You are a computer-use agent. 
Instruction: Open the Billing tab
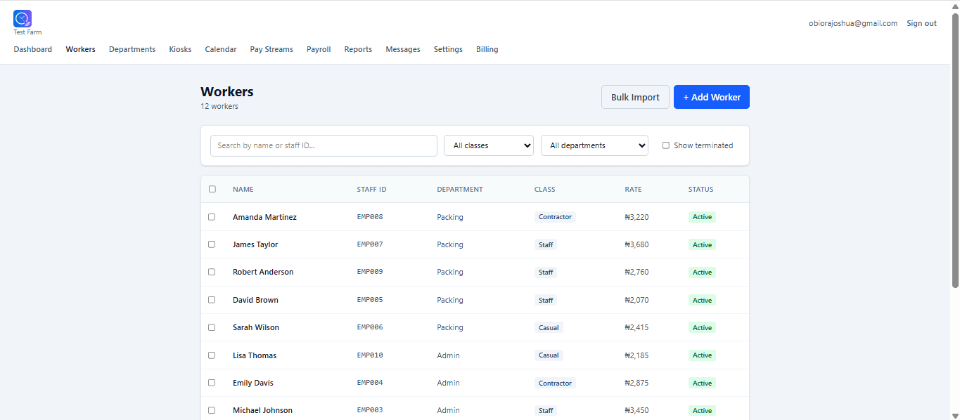(x=487, y=49)
